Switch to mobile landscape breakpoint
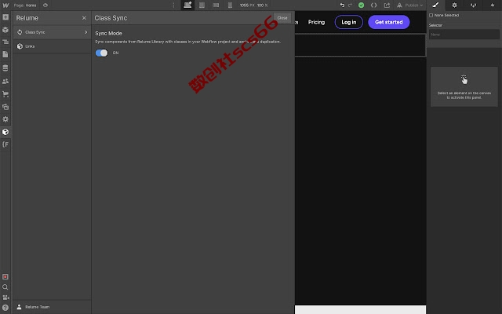The width and height of the screenshot is (502, 314). click(216, 5)
